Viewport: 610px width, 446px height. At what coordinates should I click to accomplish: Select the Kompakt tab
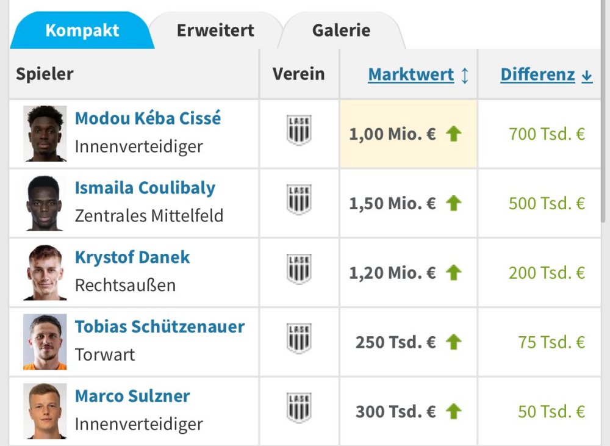82,31
